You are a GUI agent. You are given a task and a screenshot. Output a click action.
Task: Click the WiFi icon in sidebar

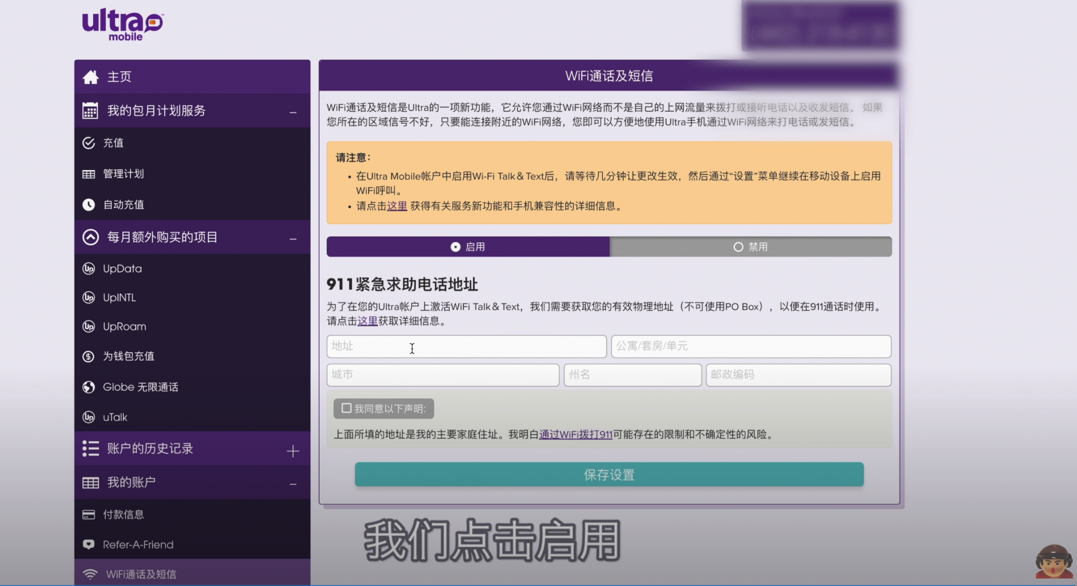click(x=90, y=574)
